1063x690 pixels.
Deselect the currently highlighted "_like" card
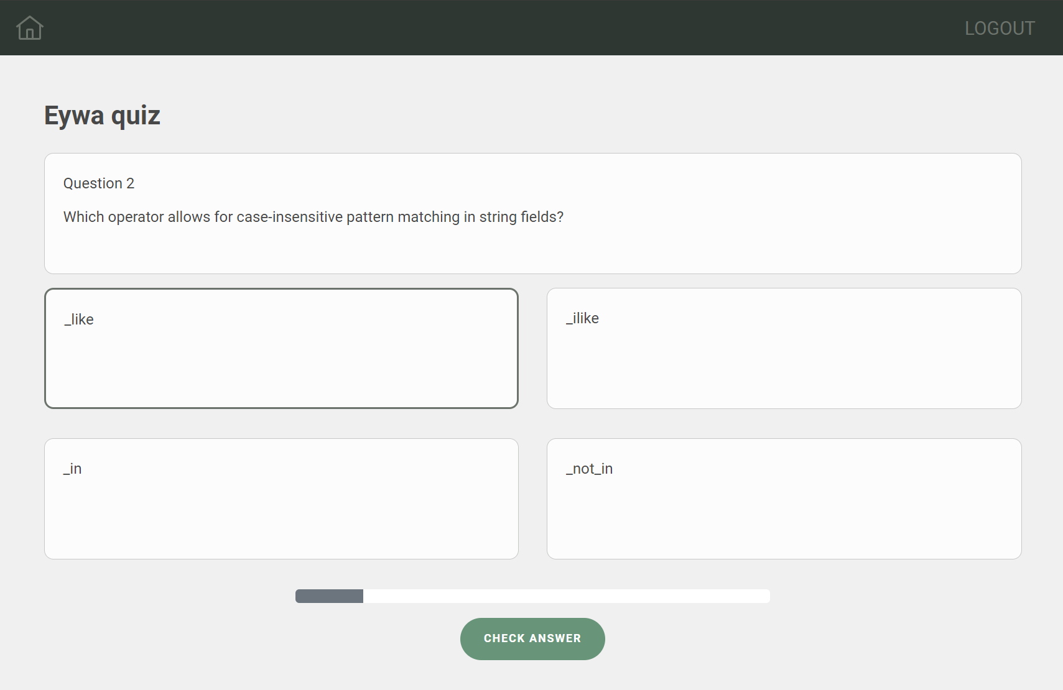[281, 347]
